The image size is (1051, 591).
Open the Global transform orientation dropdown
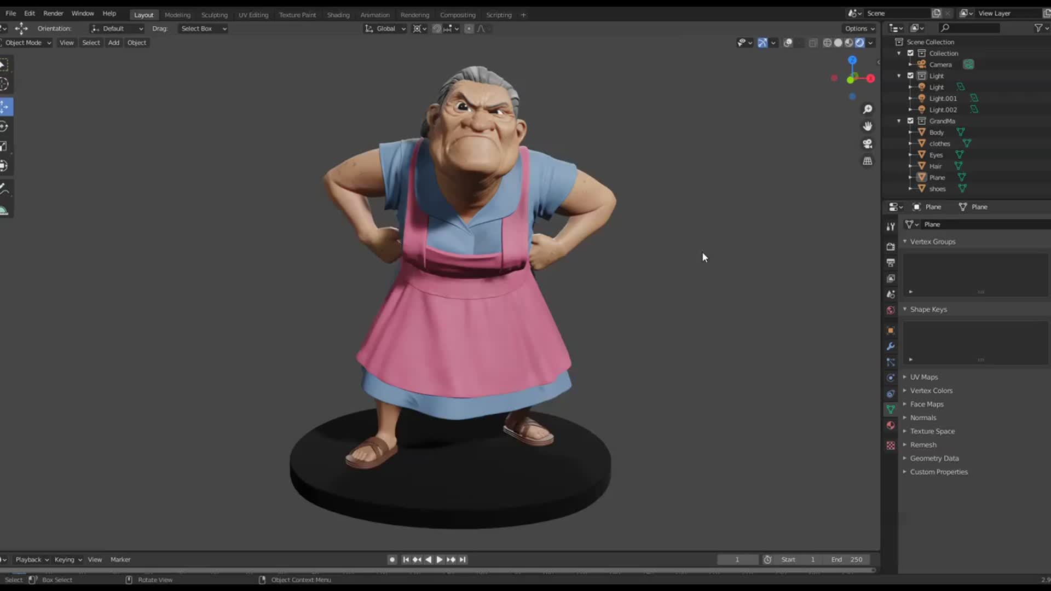click(x=385, y=28)
